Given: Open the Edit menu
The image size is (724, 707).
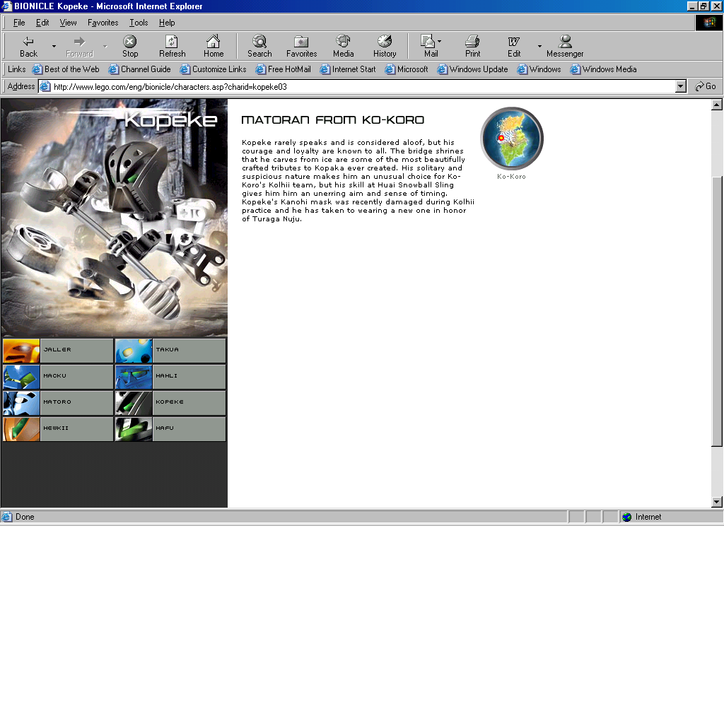Looking at the screenshot, I should tap(42, 23).
